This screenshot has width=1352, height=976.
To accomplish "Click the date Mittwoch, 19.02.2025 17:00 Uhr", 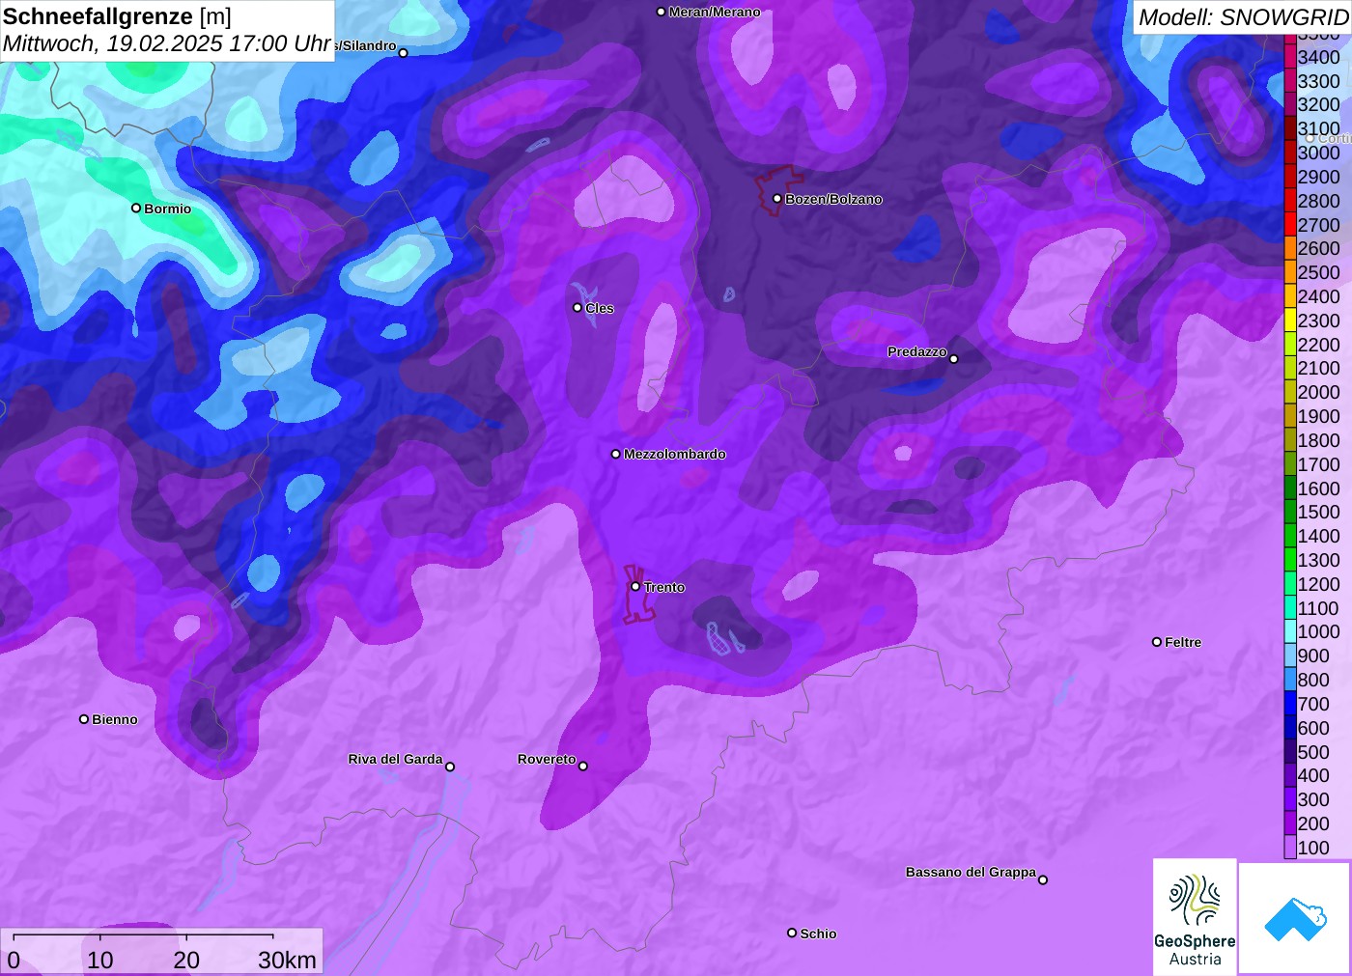I will coord(167,43).
